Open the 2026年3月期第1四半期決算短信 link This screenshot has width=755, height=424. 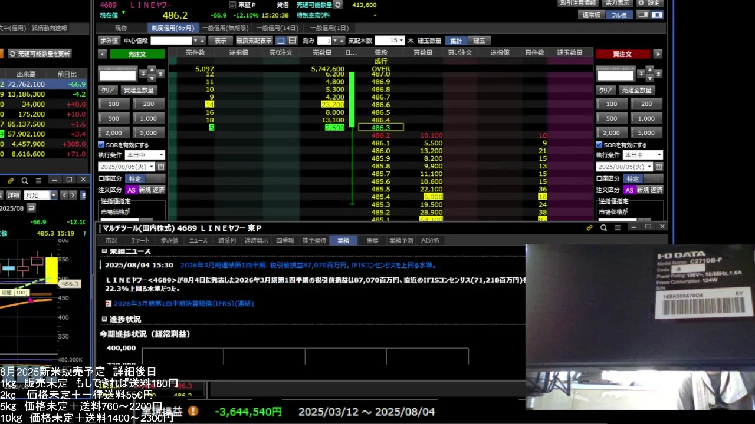click(x=184, y=304)
